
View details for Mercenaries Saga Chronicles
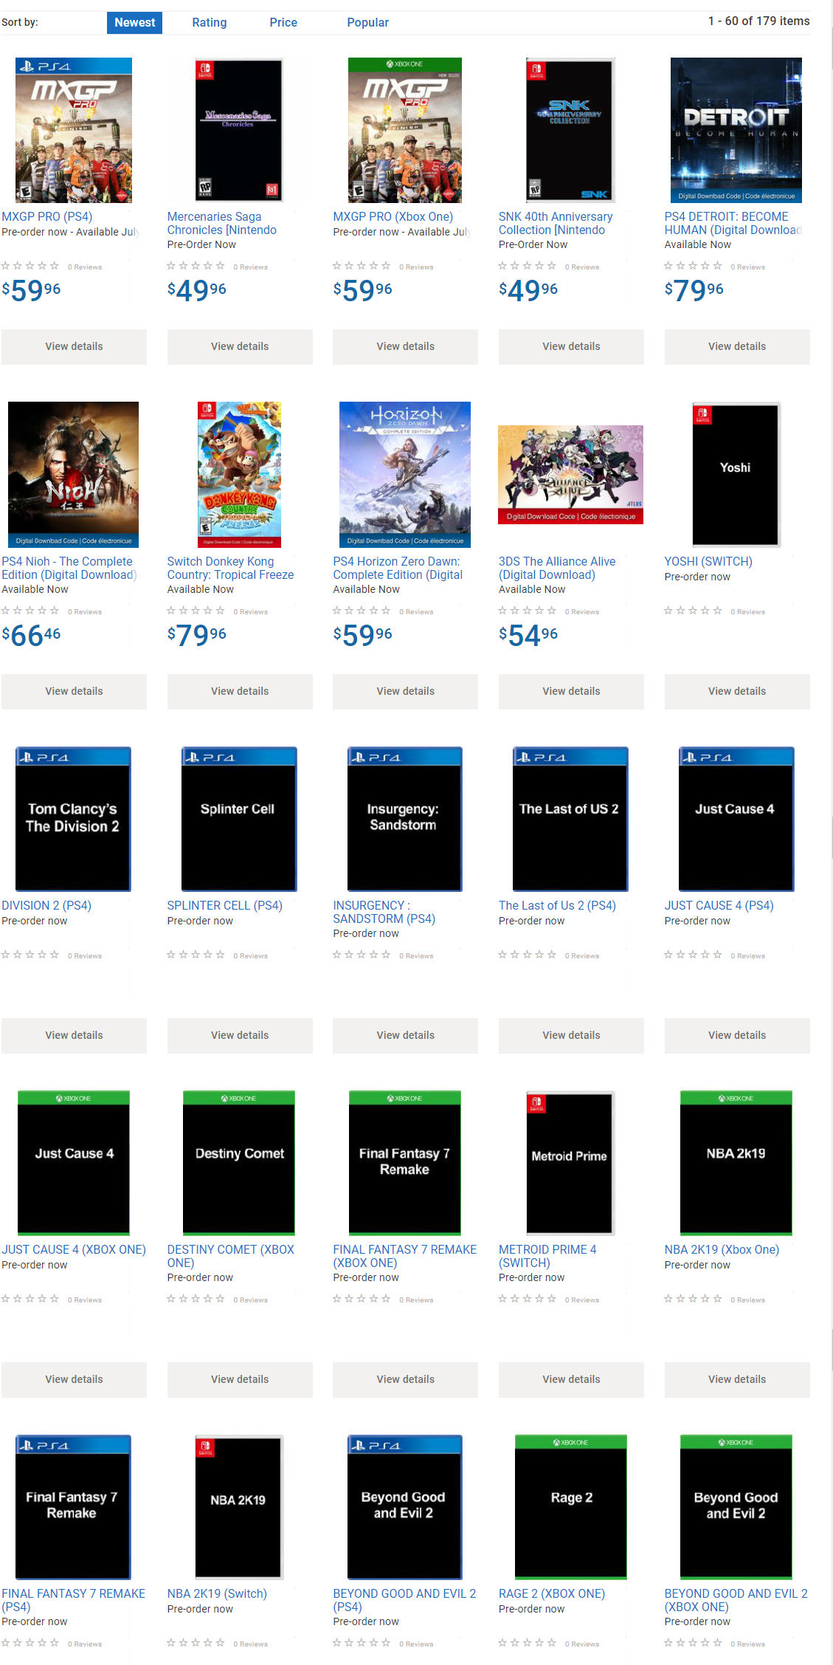(240, 346)
